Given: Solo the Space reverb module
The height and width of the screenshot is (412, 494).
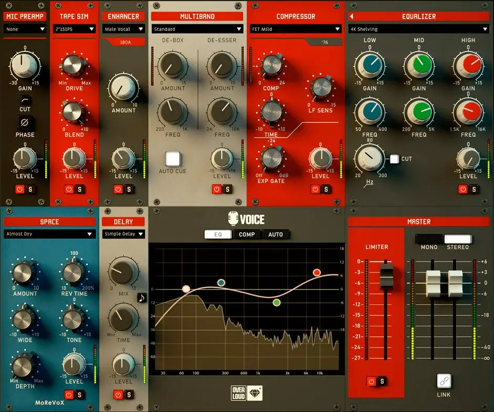Looking at the screenshot, I should [x=79, y=395].
